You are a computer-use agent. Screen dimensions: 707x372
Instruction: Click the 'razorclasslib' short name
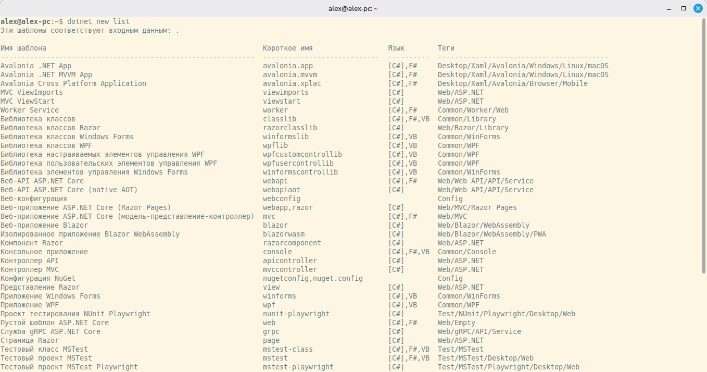click(290, 128)
